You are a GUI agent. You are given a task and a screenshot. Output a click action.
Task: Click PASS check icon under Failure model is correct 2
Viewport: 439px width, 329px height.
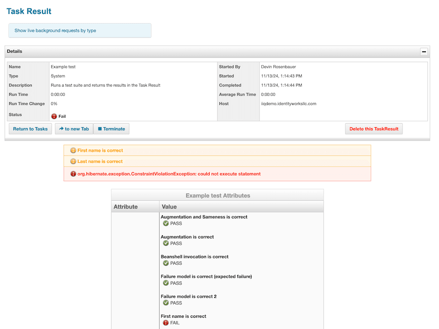166,303
